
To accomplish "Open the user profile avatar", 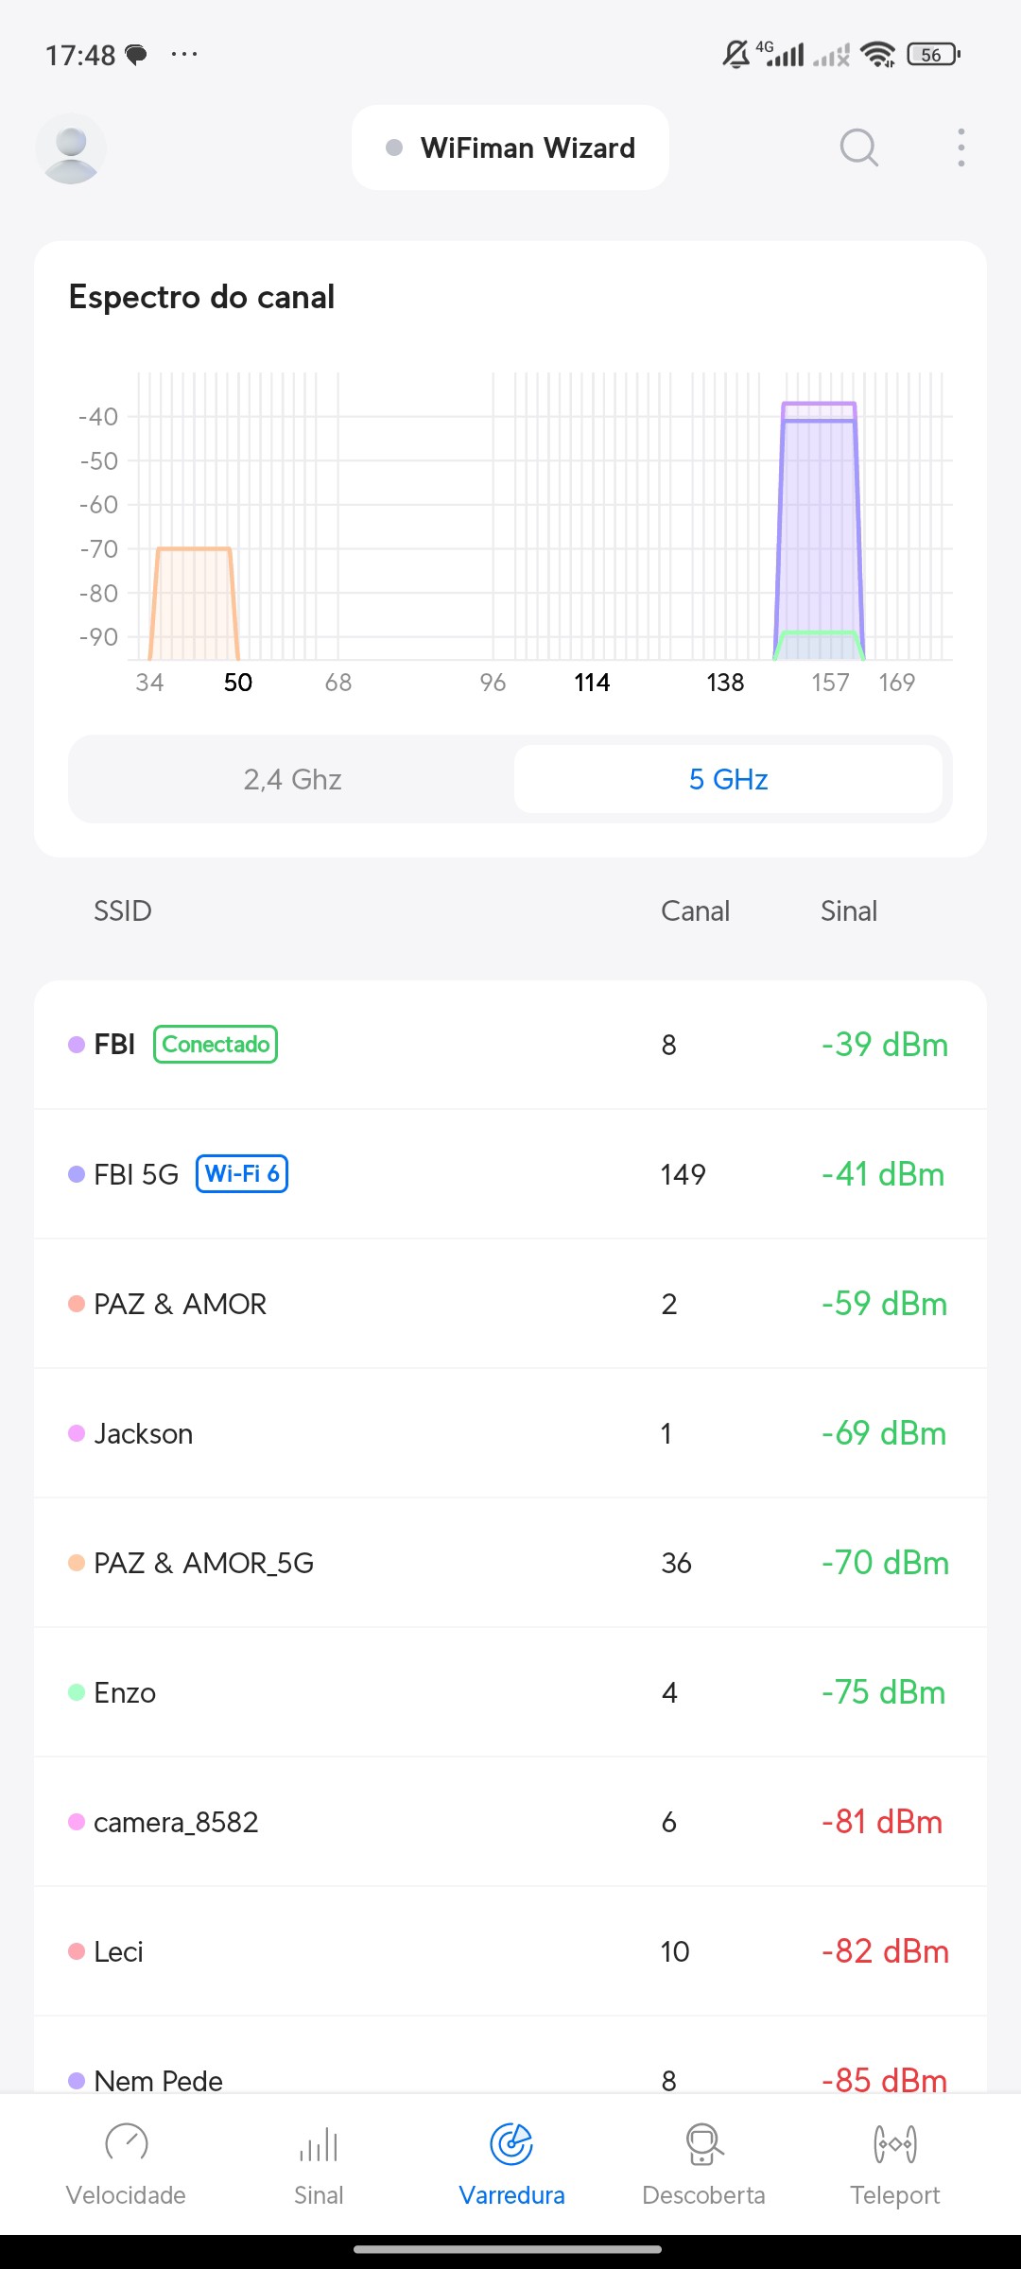I will tap(71, 148).
